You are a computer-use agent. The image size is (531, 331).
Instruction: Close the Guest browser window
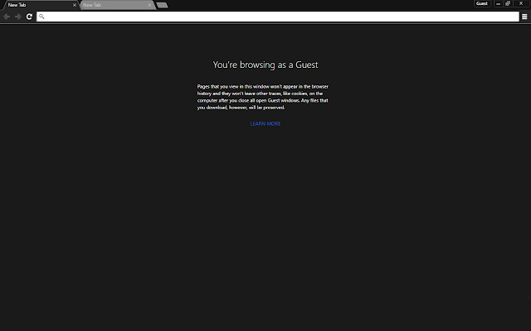pos(520,4)
